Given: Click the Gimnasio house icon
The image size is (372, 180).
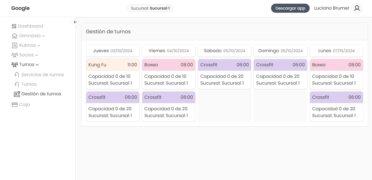Looking at the screenshot, I should [15, 36].
